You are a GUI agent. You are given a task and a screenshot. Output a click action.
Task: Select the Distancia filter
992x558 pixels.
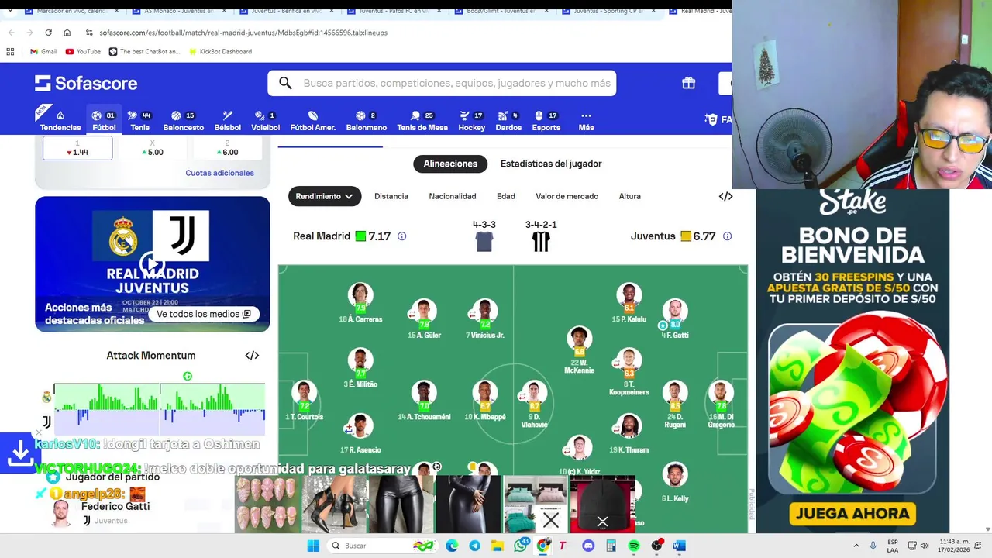391,196
